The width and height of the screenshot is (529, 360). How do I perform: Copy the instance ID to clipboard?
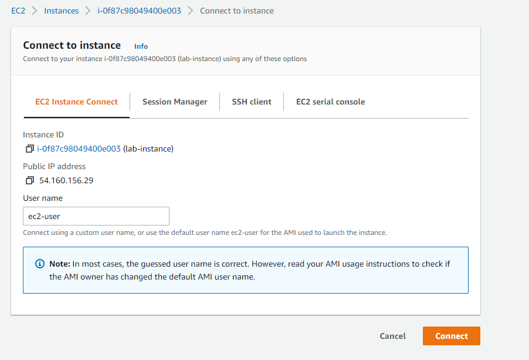click(x=29, y=149)
